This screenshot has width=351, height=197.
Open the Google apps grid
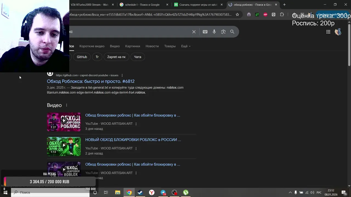coord(328,32)
